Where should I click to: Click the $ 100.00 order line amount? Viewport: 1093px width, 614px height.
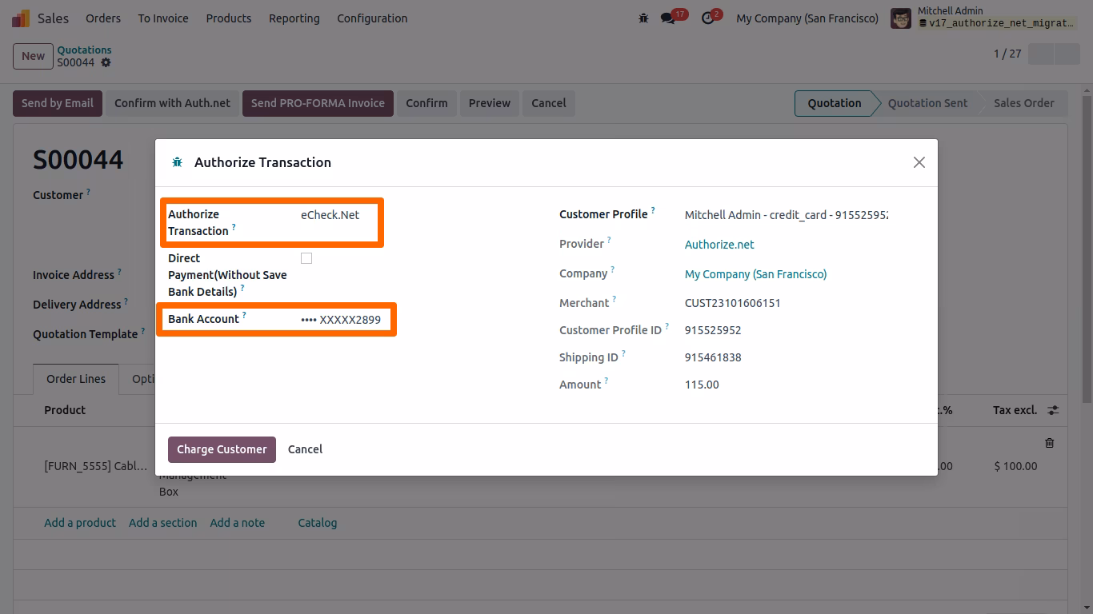coord(1015,466)
